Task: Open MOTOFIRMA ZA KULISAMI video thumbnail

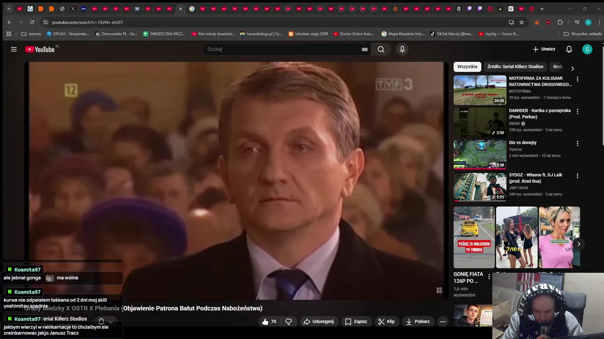Action: click(x=480, y=90)
